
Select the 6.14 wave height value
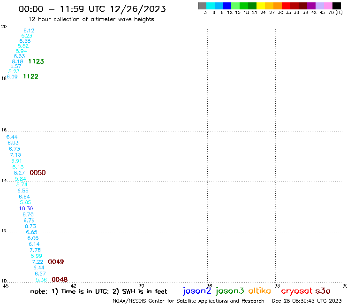pos(34,244)
